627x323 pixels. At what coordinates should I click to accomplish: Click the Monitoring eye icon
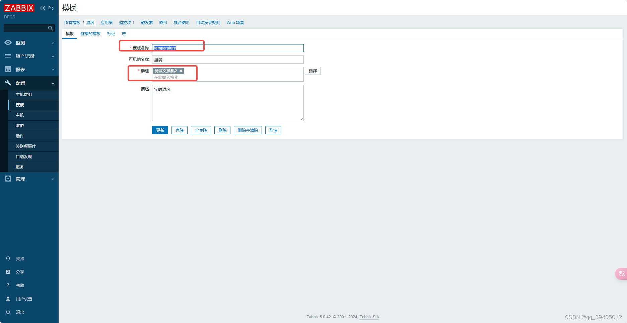pyautogui.click(x=8, y=42)
